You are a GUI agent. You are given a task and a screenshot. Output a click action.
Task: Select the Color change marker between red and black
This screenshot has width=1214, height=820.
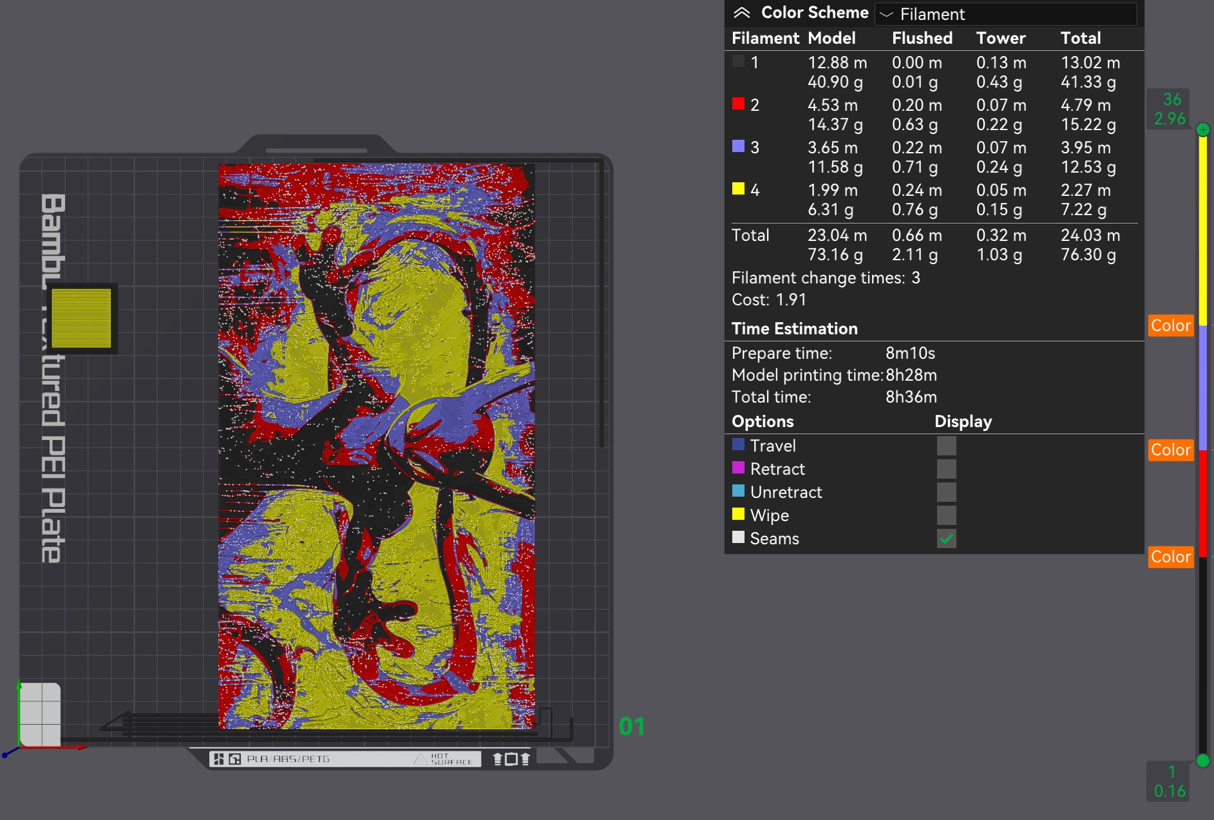point(1171,557)
